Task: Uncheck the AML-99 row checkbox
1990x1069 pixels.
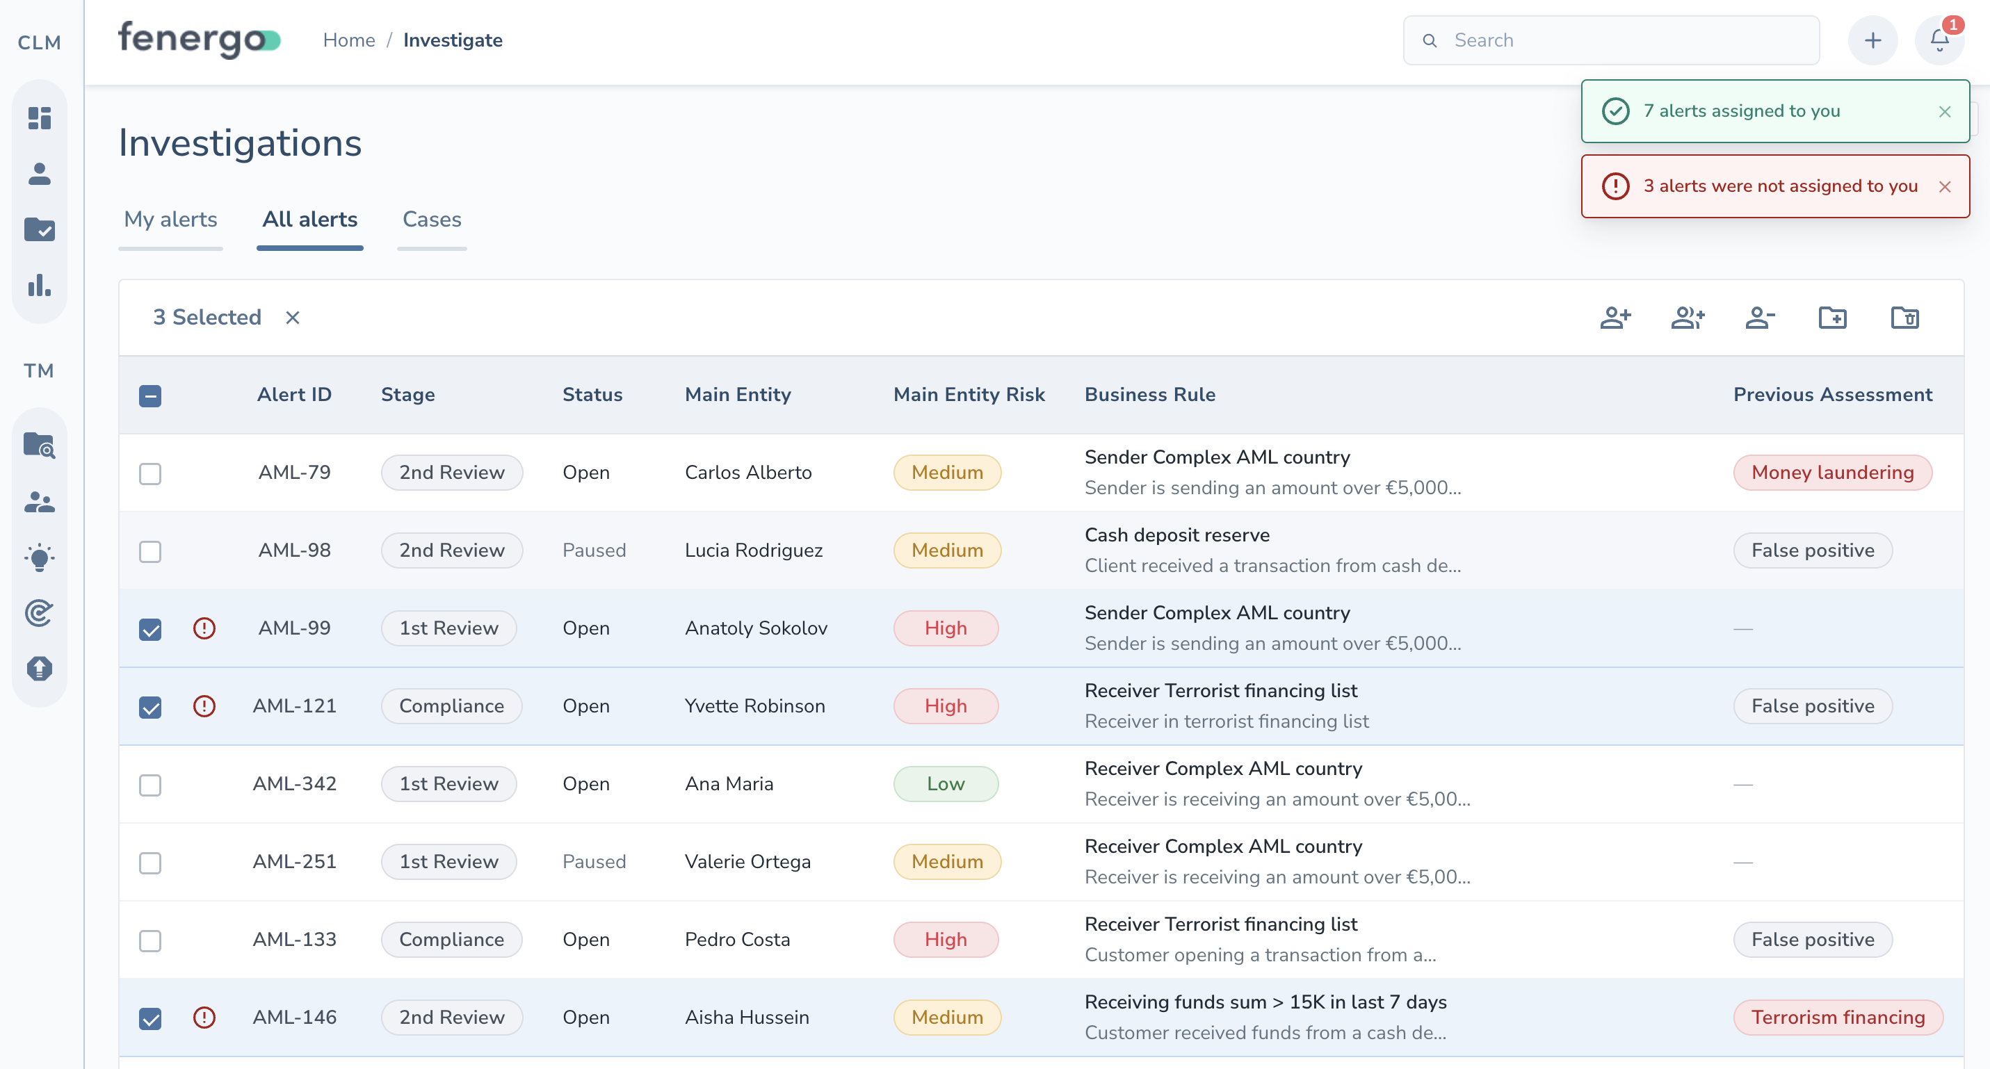Action: click(x=150, y=630)
